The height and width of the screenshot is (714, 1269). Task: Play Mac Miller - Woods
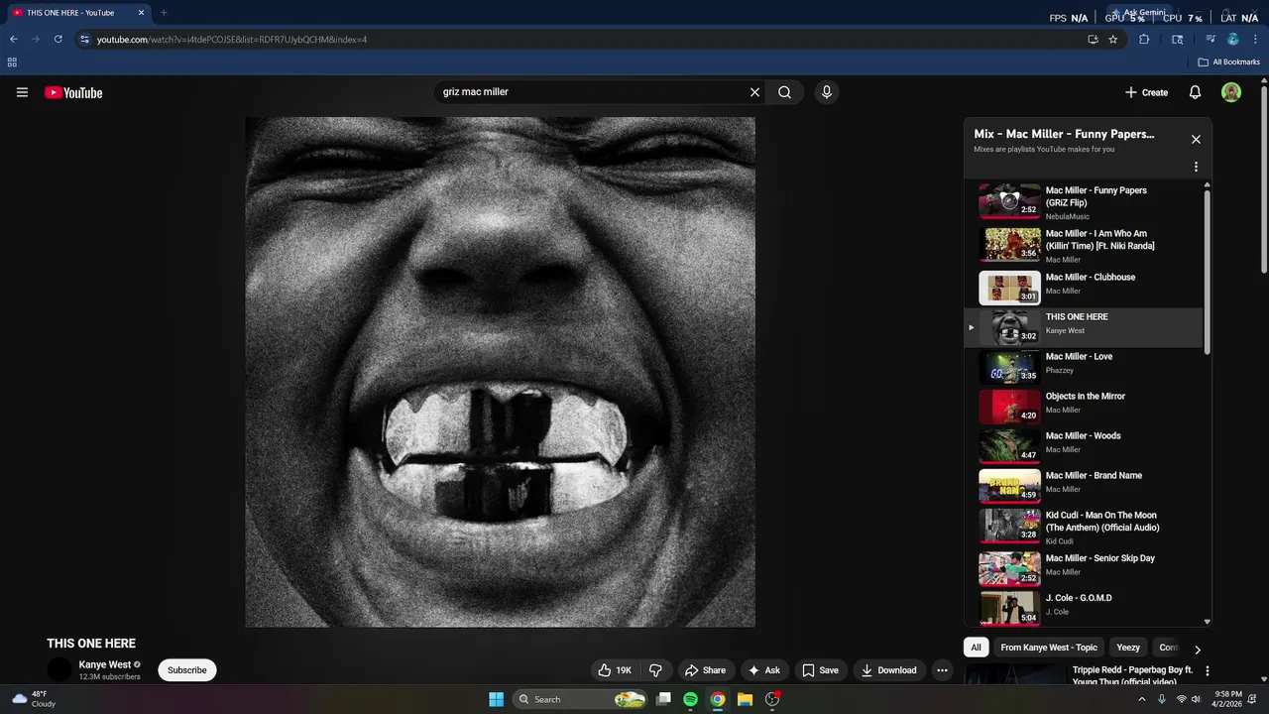point(1084,446)
